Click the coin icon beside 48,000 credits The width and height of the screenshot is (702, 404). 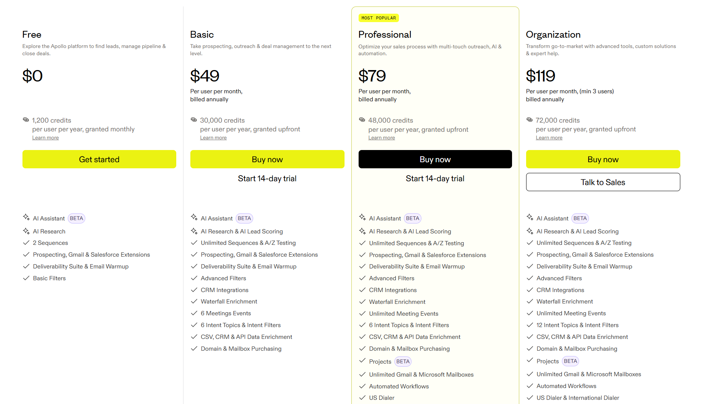tap(362, 120)
